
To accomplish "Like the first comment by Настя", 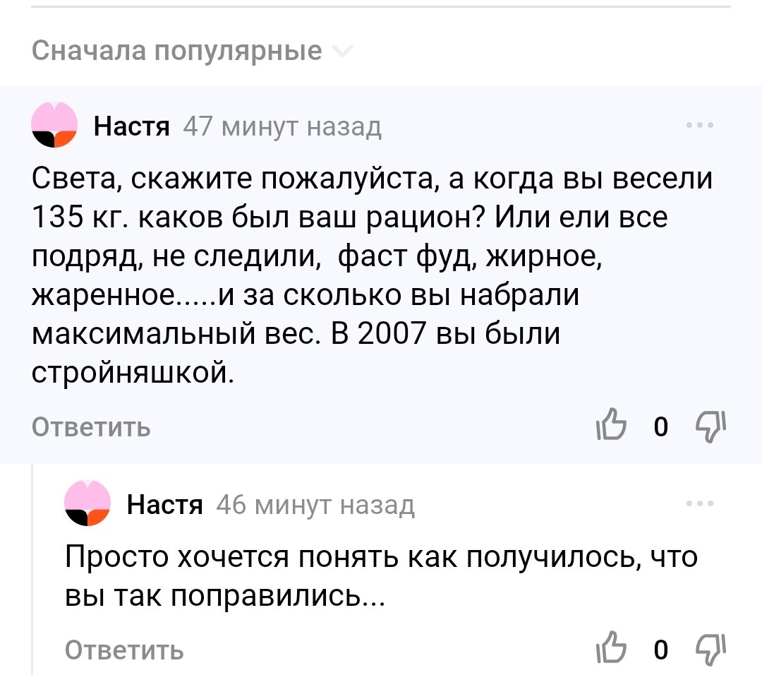I will (611, 426).
